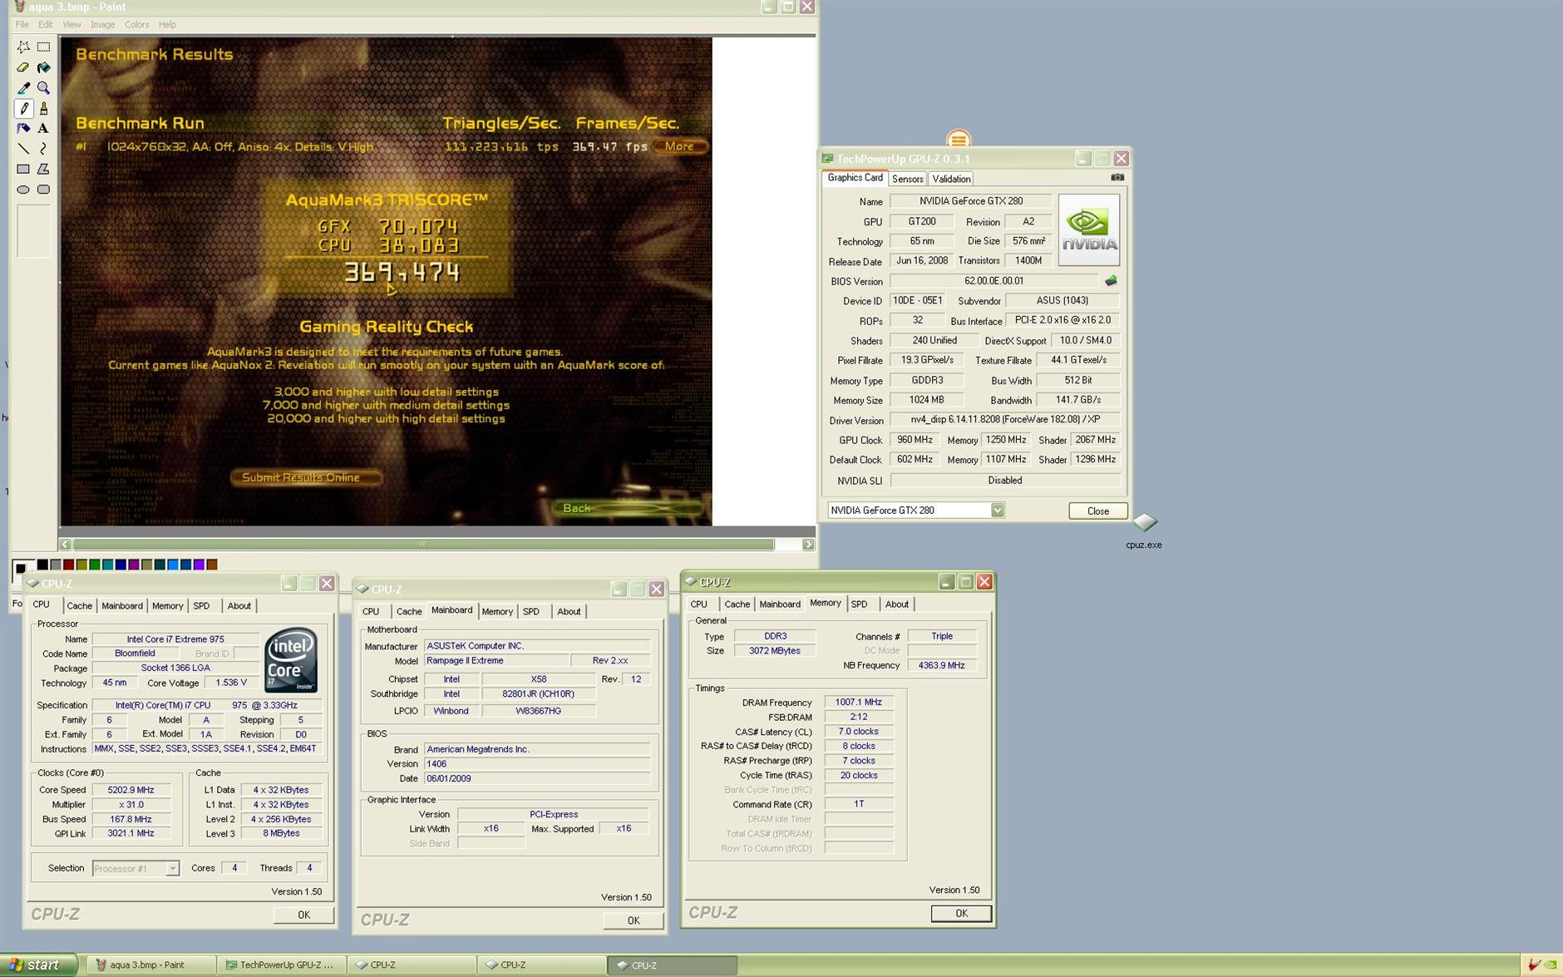Choose the Eraser tool in Paint
Screen dimensions: 1563x977
pyautogui.click(x=23, y=67)
